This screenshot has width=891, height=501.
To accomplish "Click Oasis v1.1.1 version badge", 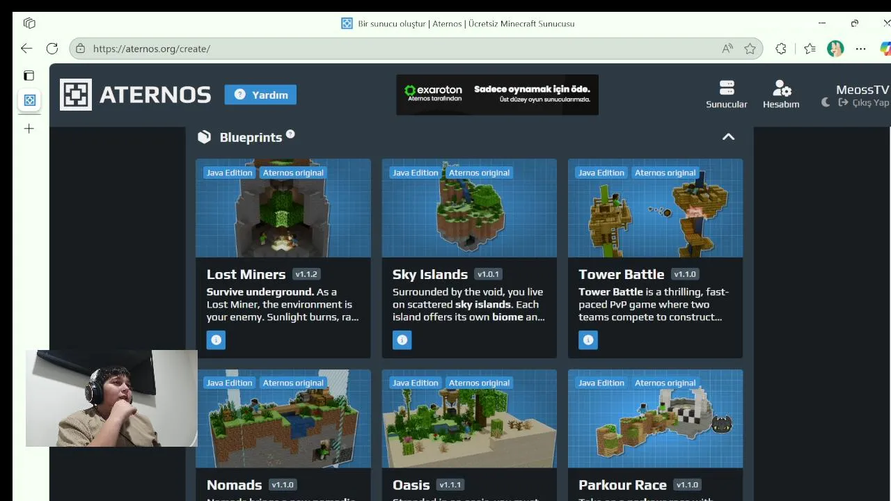I will (450, 485).
